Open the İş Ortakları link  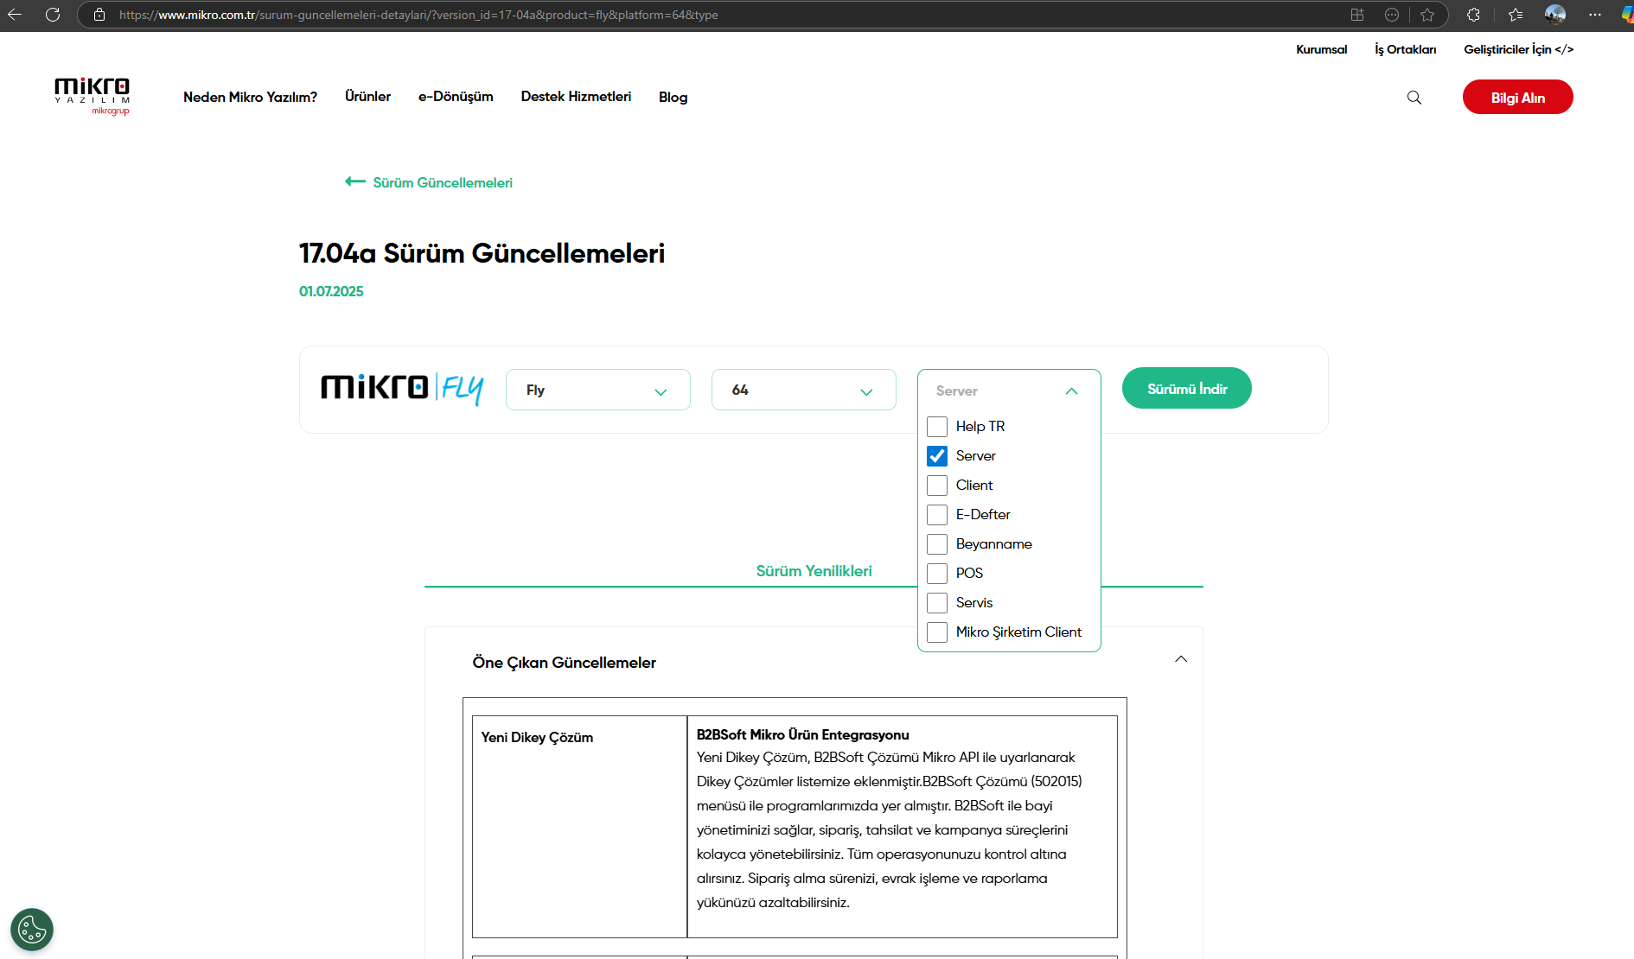click(1405, 49)
